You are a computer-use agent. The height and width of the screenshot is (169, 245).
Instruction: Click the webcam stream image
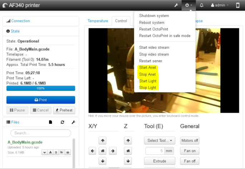164,71
